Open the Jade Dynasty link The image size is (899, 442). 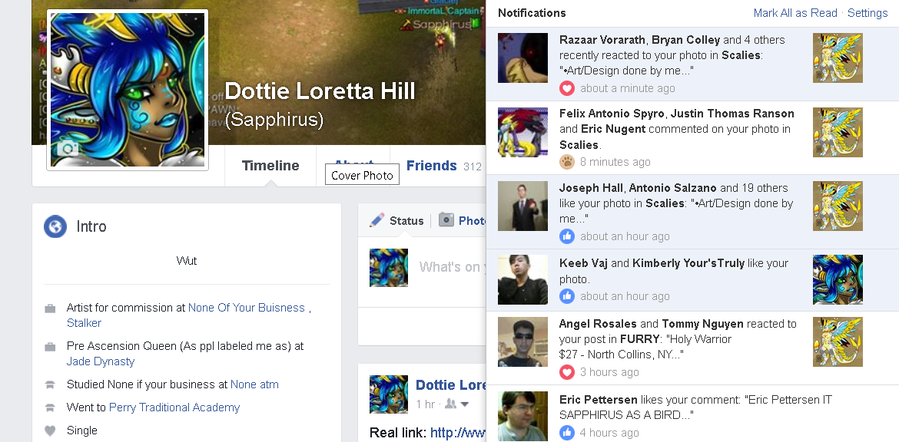[101, 361]
